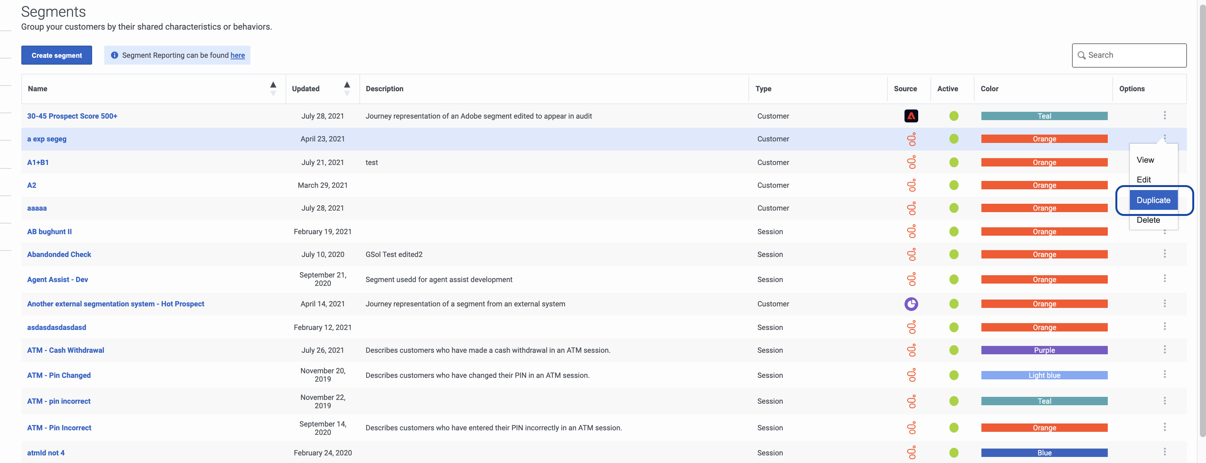Click the source icon in the ATM - Cash Withdrawal row
The height and width of the screenshot is (463, 1206).
tap(911, 350)
